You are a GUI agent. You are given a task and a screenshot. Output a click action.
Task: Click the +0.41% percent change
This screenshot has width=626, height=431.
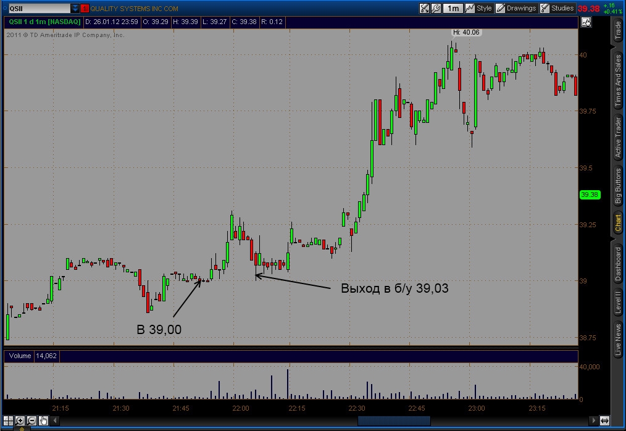[612, 11]
